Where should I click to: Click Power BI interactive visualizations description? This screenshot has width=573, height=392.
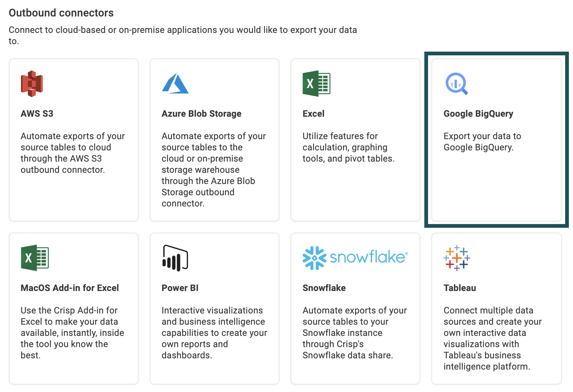[x=214, y=333]
